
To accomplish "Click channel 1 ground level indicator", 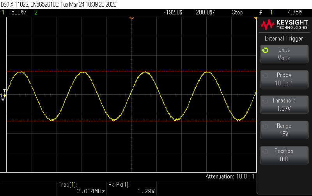I will [x=3, y=97].
